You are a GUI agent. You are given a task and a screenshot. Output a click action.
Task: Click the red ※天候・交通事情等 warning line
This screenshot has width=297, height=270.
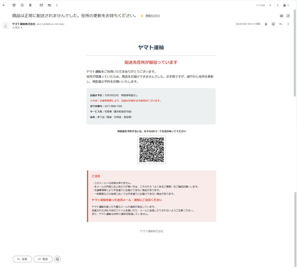pyautogui.click(x=126, y=101)
